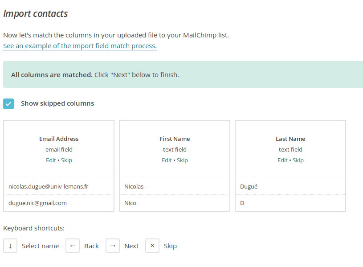This screenshot has height=267, width=363.
Task: Click the Dugué last name cell
Action: click(x=290, y=186)
